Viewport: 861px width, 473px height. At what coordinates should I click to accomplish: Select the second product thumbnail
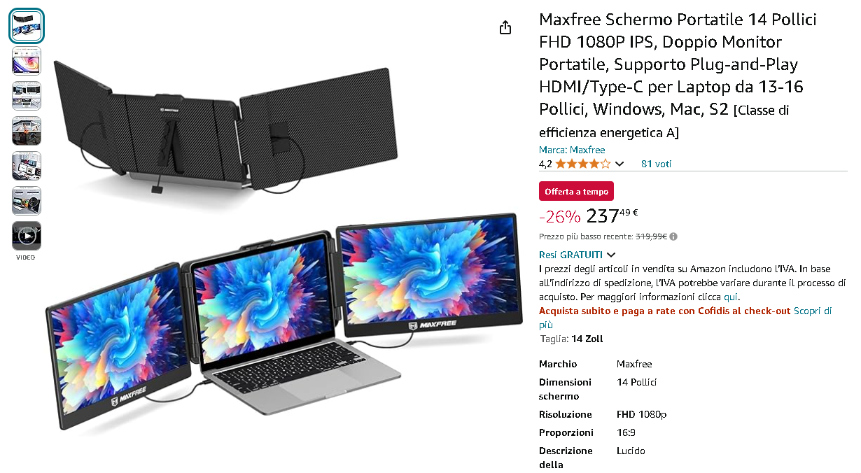coord(27,61)
